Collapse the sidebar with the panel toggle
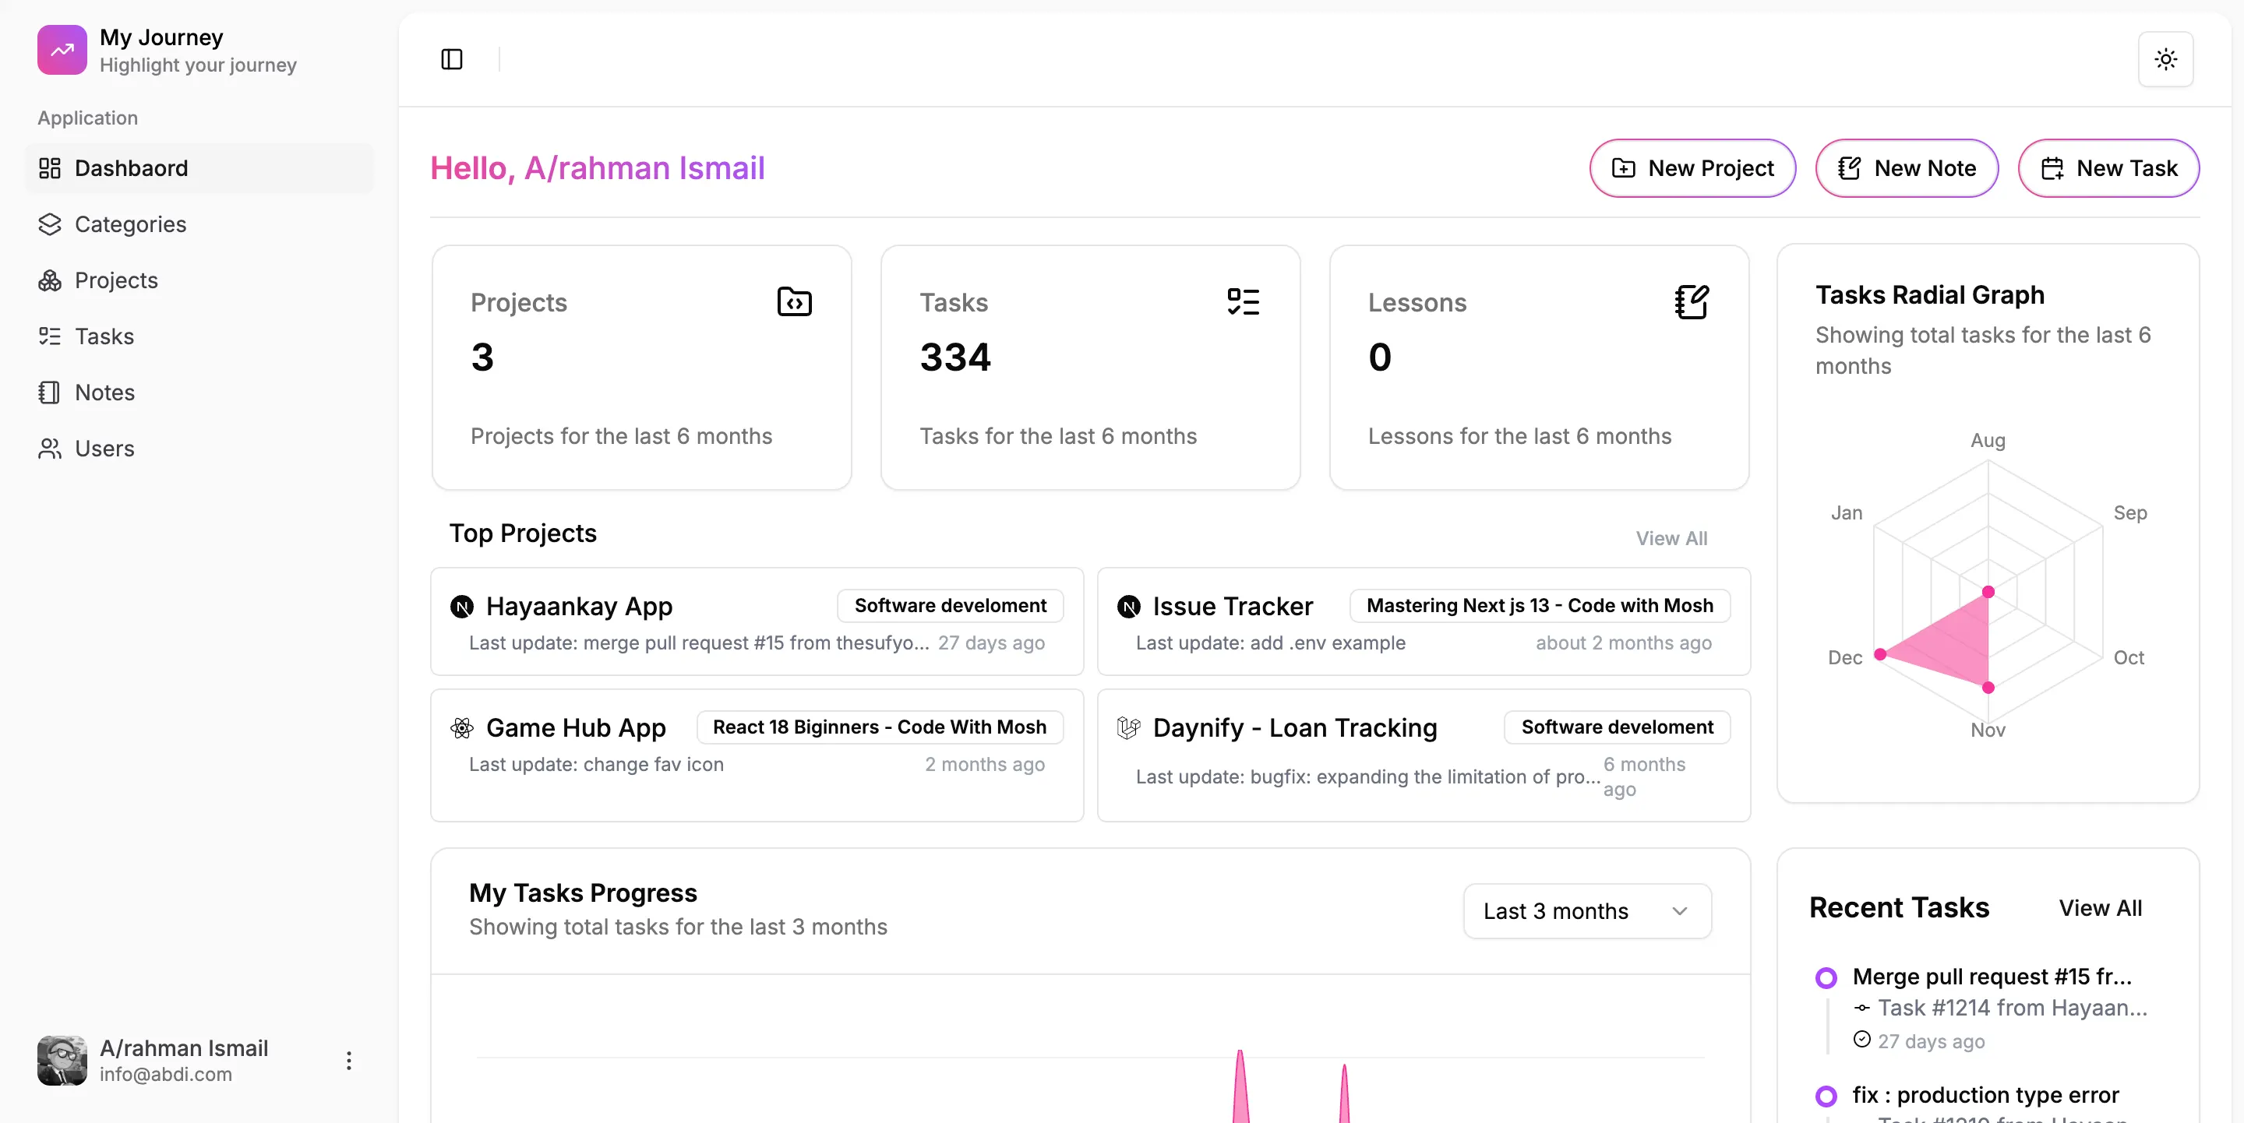Image resolution: width=2244 pixels, height=1123 pixels. point(450,59)
